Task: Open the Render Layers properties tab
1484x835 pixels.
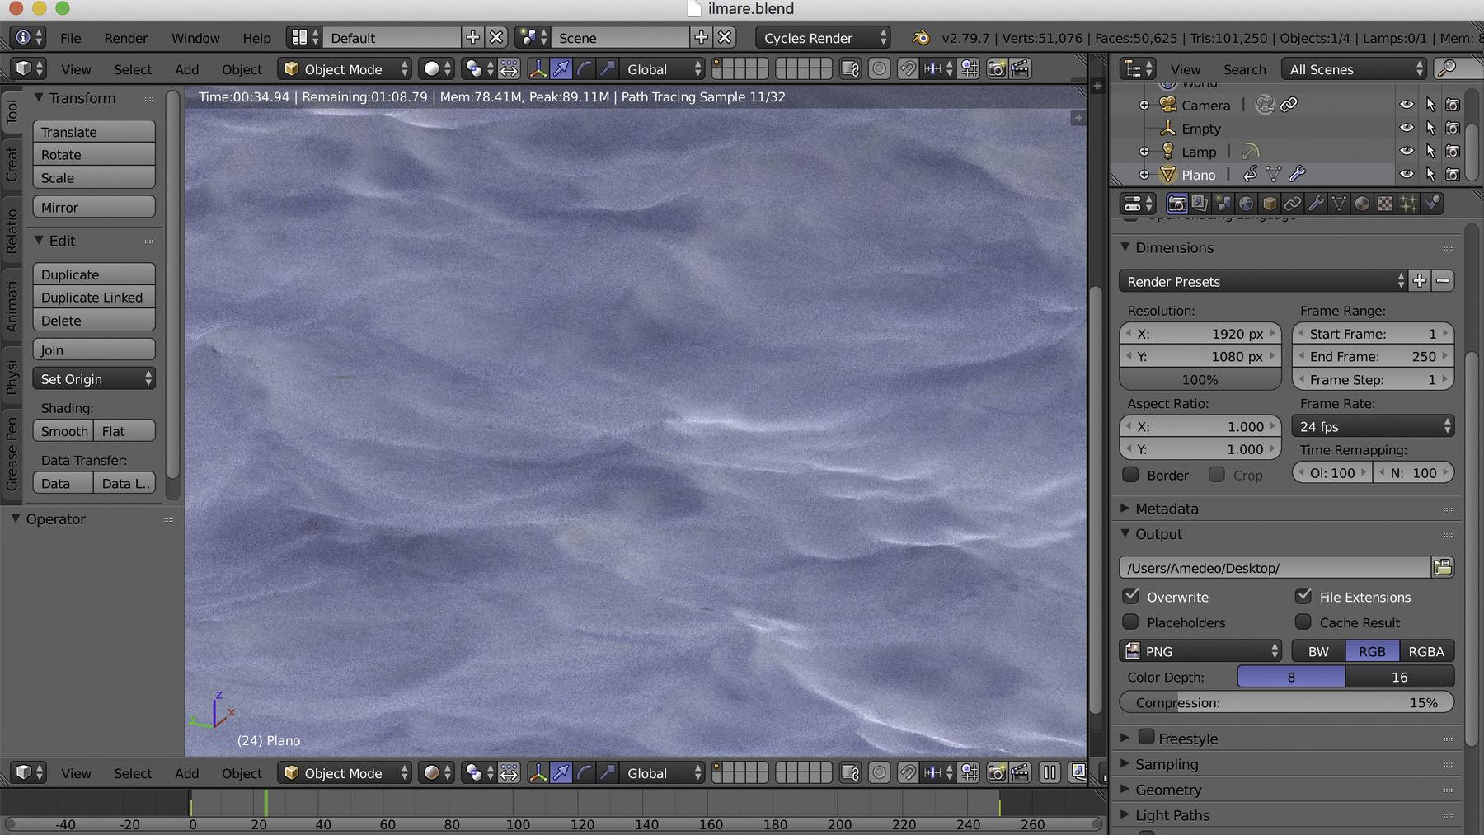Action: [x=1200, y=204]
